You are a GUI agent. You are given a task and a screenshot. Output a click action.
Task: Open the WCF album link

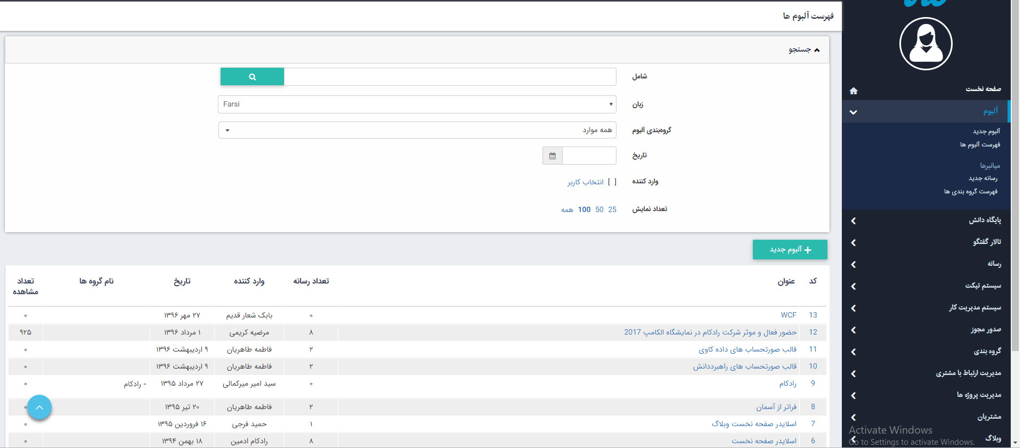(788, 315)
